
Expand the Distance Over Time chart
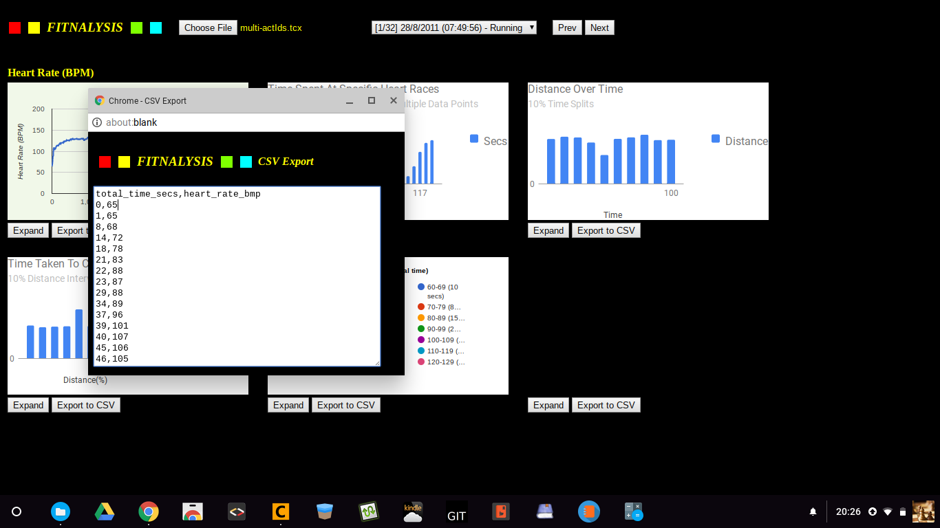point(548,230)
